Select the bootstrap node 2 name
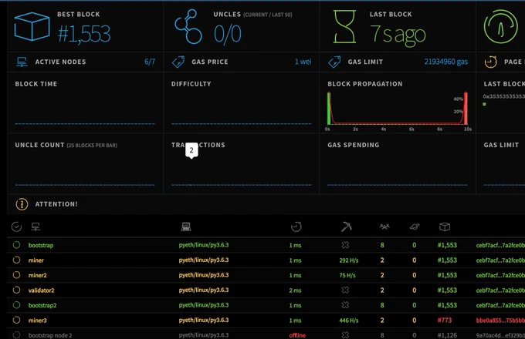The height and width of the screenshot is (339, 525). (50, 335)
